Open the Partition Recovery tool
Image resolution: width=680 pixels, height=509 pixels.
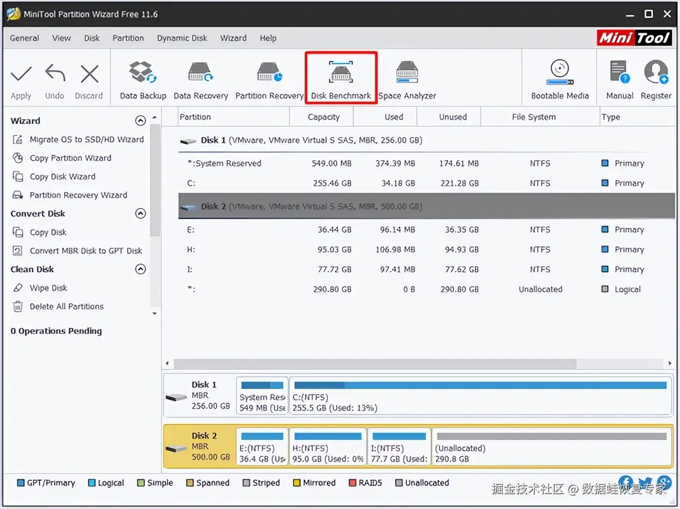pyautogui.click(x=269, y=80)
